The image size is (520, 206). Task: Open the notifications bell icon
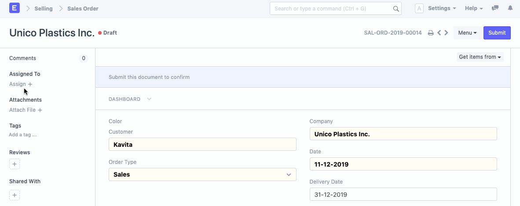[510, 8]
